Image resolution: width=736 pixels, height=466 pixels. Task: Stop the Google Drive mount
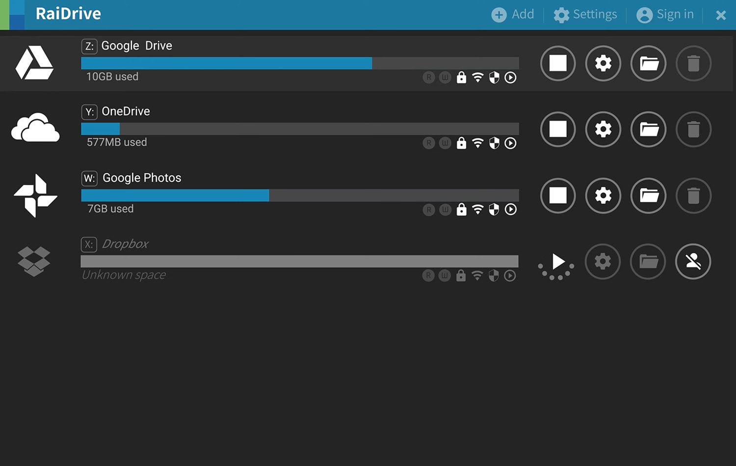click(557, 63)
